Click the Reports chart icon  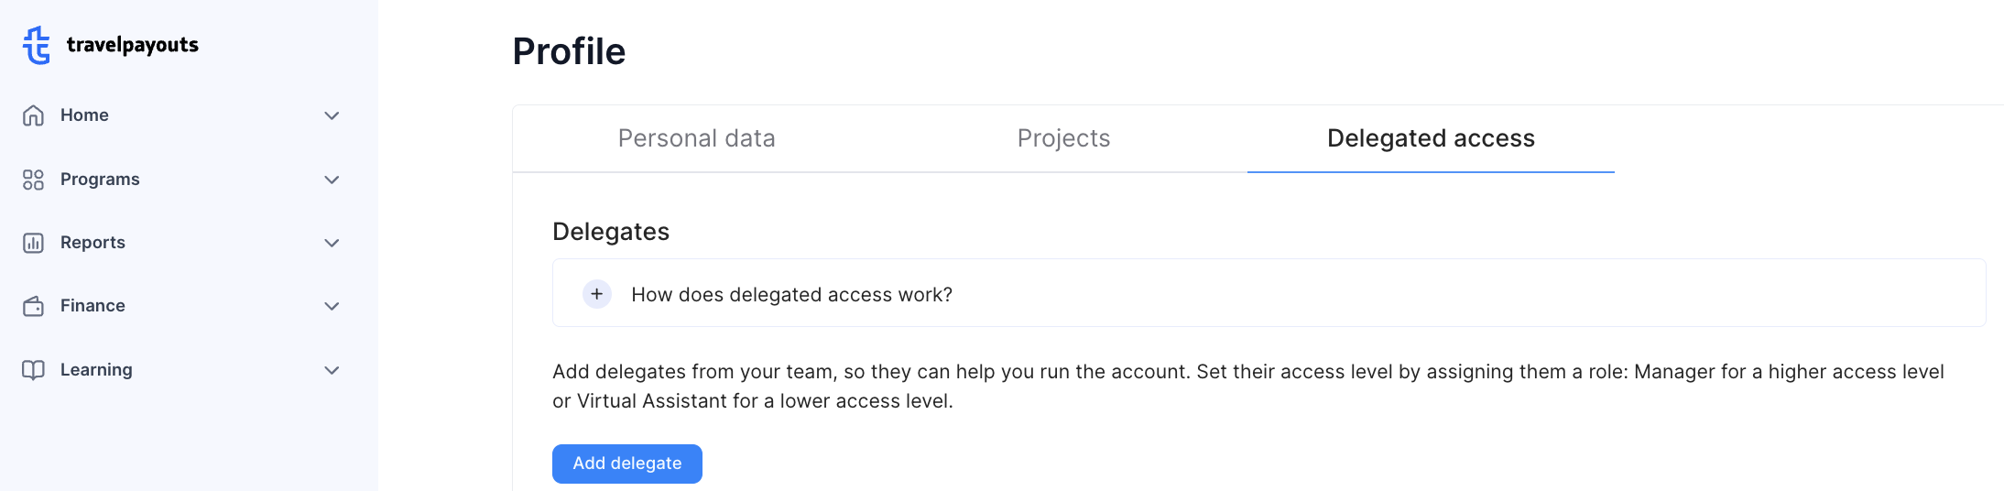pyautogui.click(x=33, y=243)
